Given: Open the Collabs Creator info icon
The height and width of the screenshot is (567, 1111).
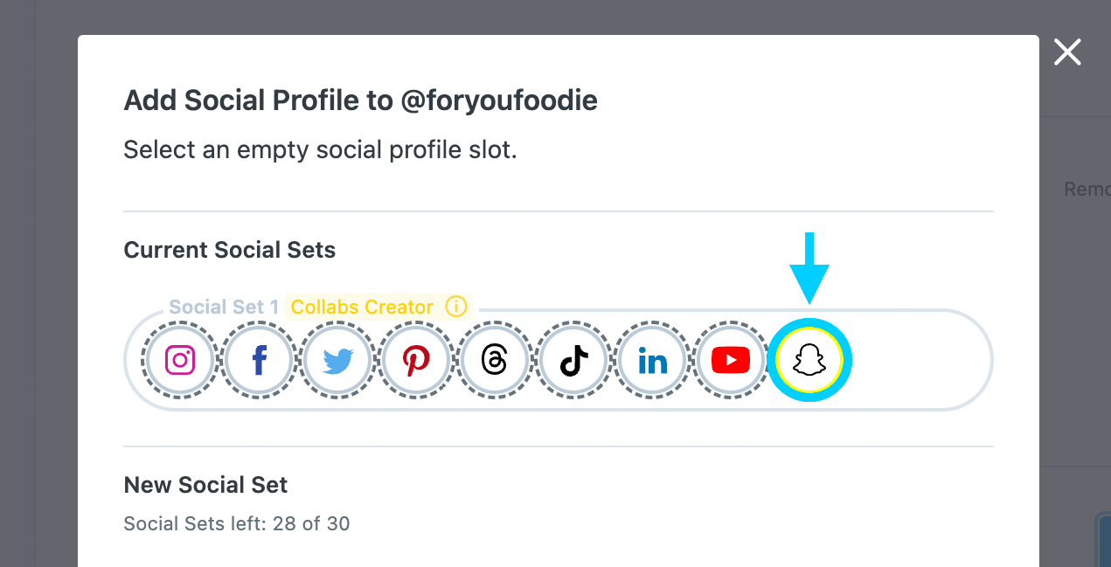Looking at the screenshot, I should pos(456,308).
